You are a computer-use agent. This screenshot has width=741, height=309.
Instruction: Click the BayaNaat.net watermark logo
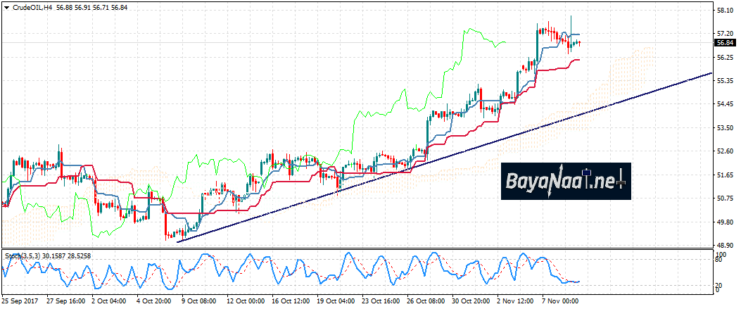point(566,182)
